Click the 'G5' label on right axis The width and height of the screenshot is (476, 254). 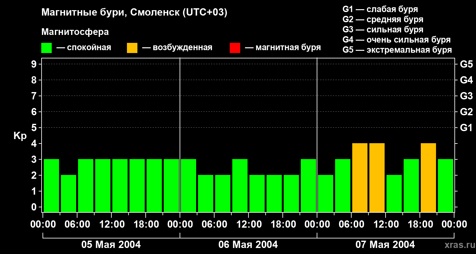click(466, 64)
